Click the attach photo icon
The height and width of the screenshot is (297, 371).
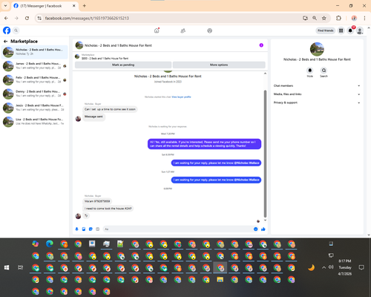pyautogui.click(x=84, y=229)
